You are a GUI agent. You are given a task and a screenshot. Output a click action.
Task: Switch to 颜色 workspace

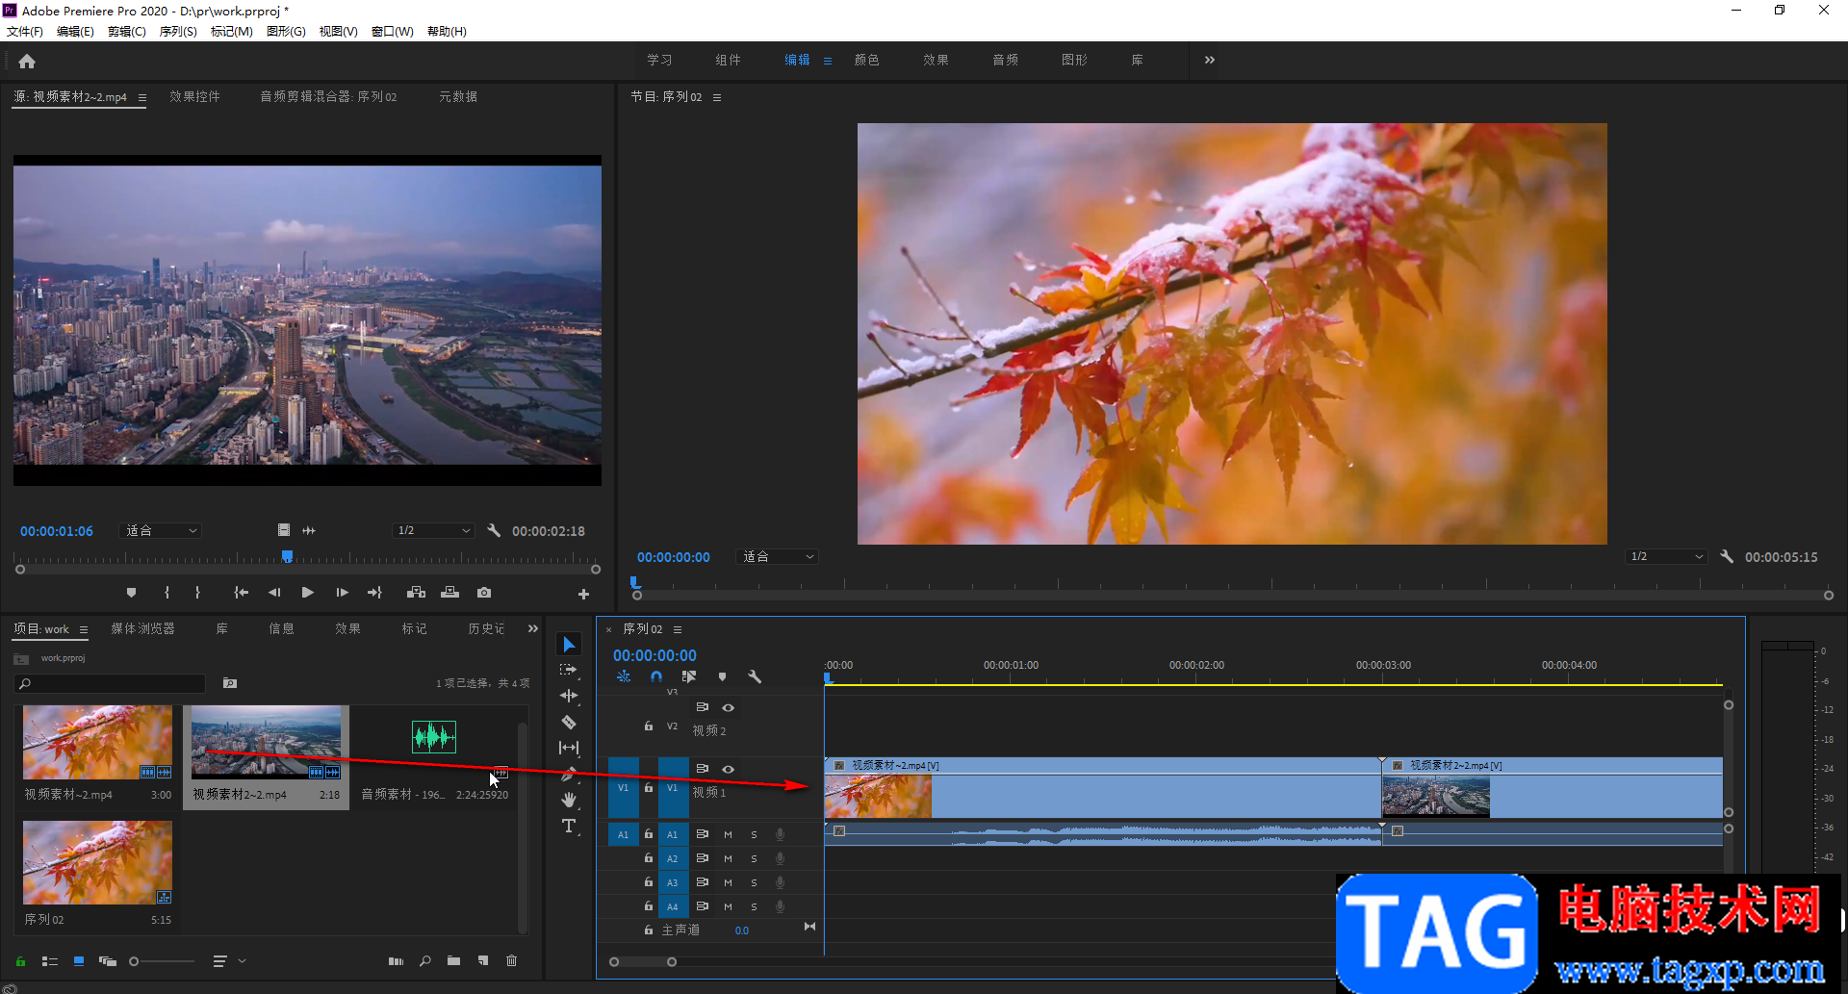coord(866,60)
